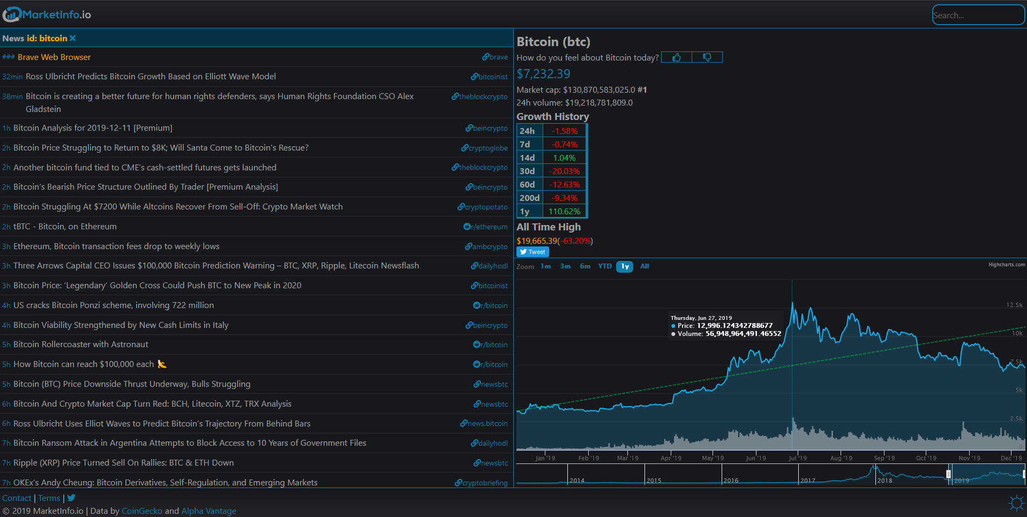Remove the bitcoin news id filter
Screen dimensions: 1027x517
click(x=73, y=38)
